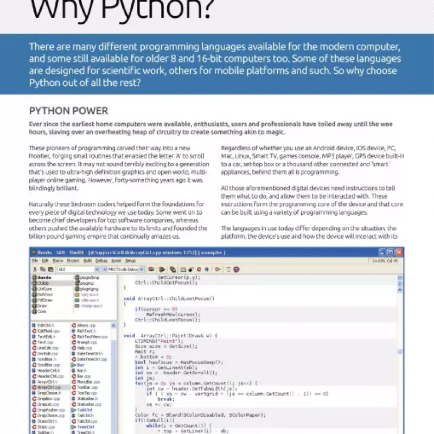
Task: Select the Draw package
Action: coord(40,306)
